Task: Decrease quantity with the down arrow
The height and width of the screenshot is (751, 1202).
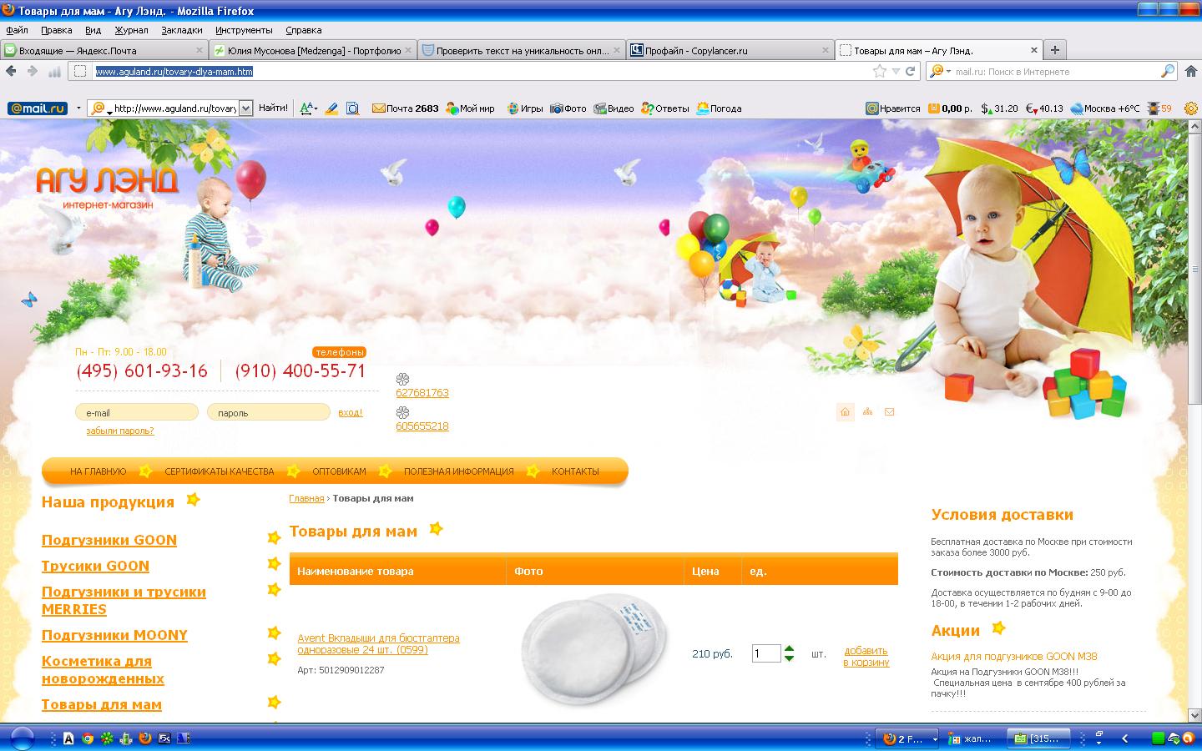Action: [x=790, y=658]
